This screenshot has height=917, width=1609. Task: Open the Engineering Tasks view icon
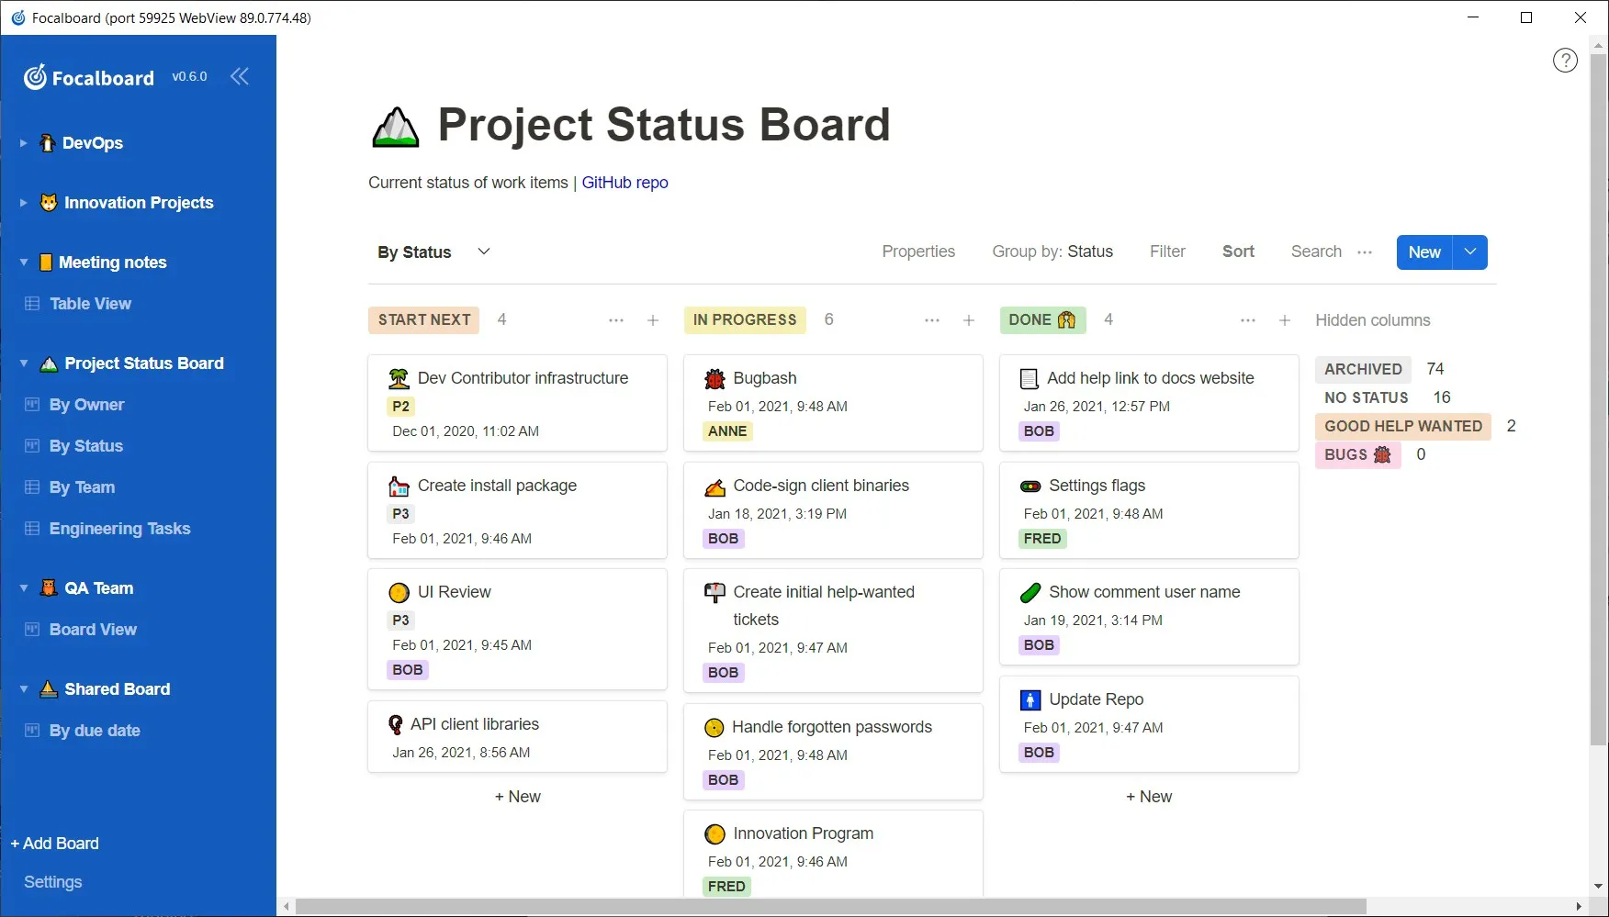31,529
